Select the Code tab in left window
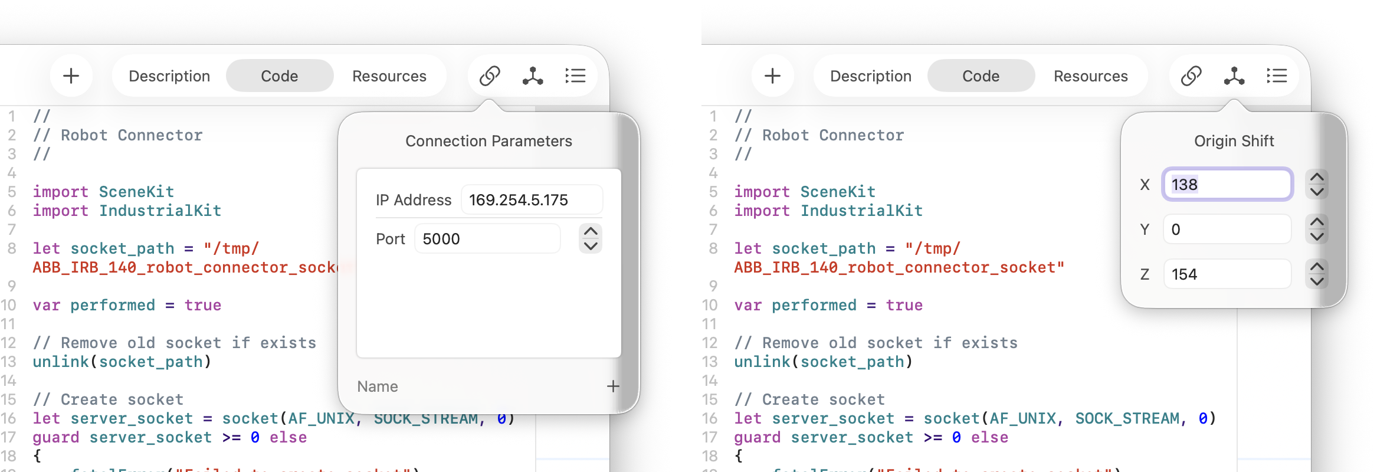1377x472 pixels. 280,76
